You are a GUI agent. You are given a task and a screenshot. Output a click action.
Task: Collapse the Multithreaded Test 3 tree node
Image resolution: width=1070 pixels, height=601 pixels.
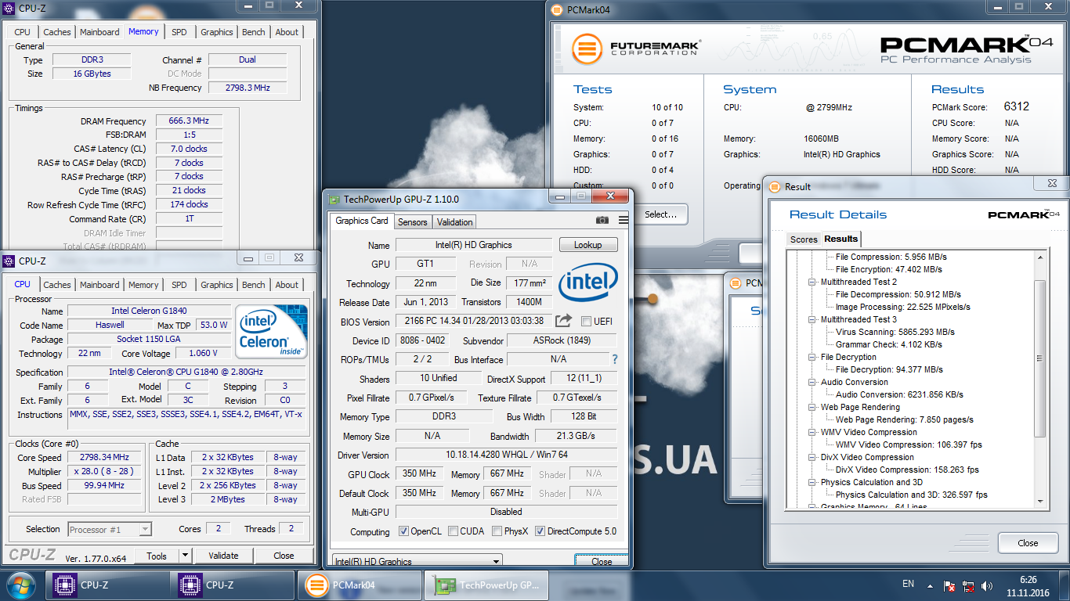[x=812, y=319]
